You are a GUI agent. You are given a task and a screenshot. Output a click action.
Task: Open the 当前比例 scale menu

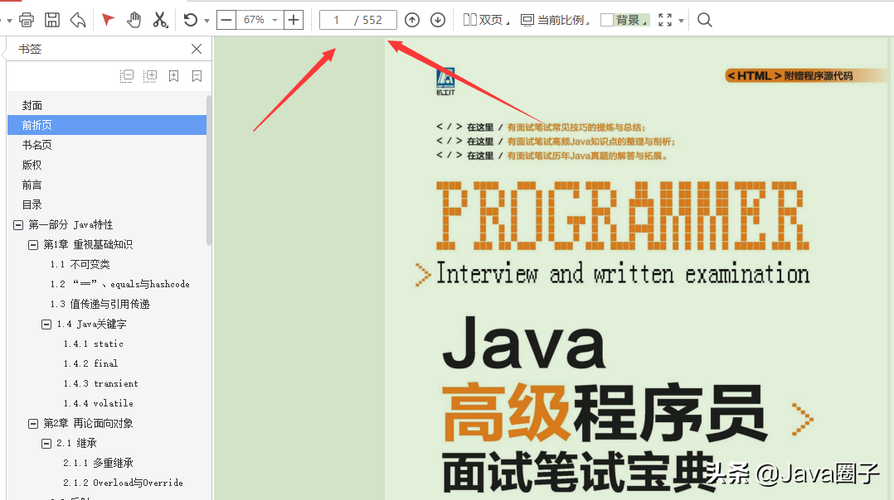point(555,21)
